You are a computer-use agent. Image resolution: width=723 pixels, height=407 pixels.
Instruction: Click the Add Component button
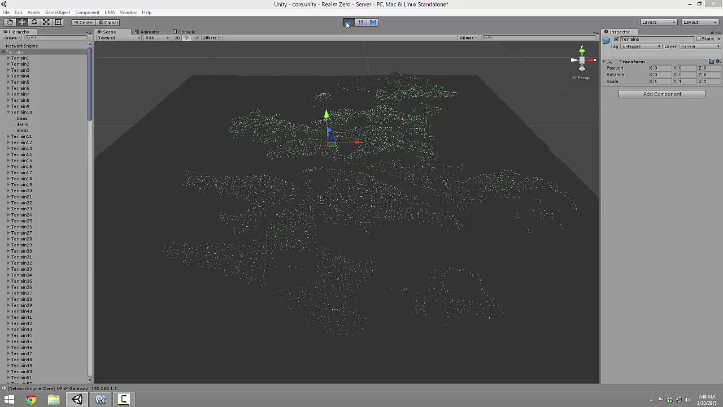(x=661, y=94)
